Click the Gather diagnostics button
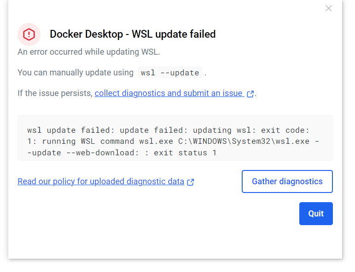 coord(287,181)
